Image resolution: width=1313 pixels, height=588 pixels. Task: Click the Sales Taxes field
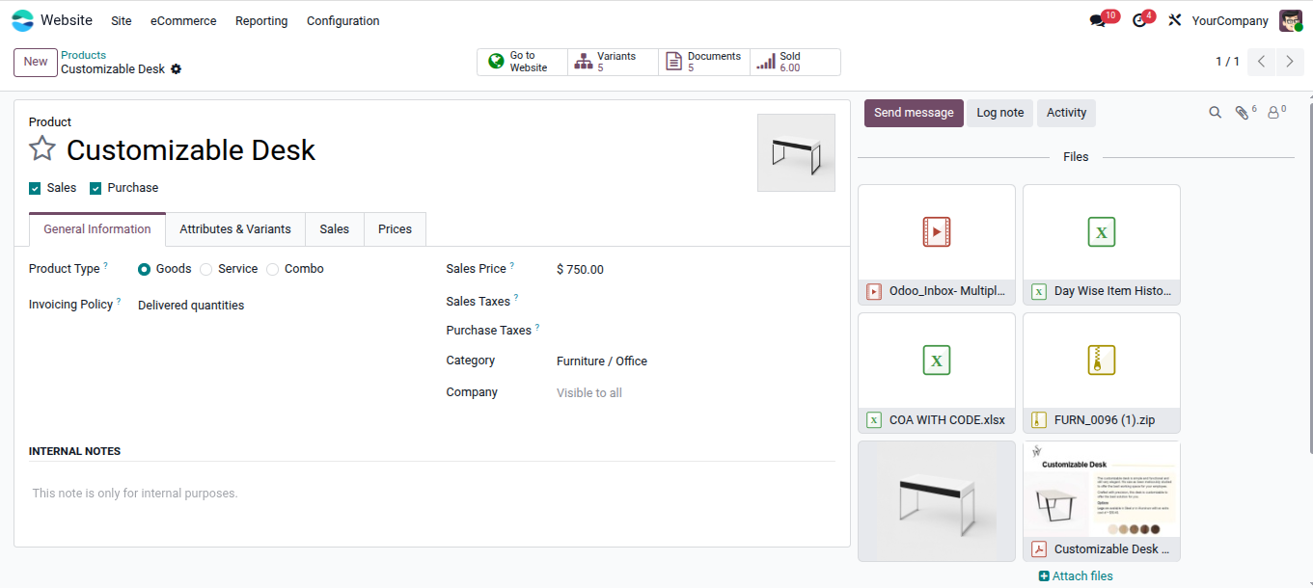(695, 301)
